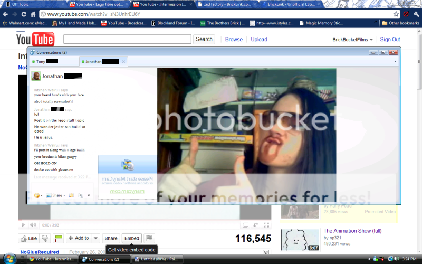
Task: Expand the video description chevron
Action: coord(266,253)
